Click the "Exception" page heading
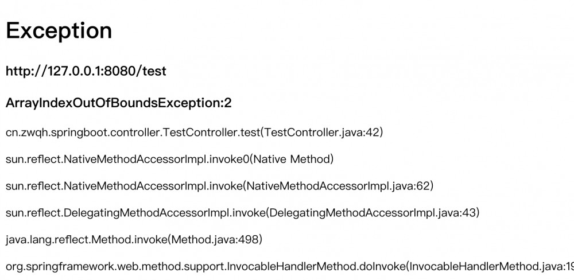The width and height of the screenshot is (574, 280). pos(59,31)
